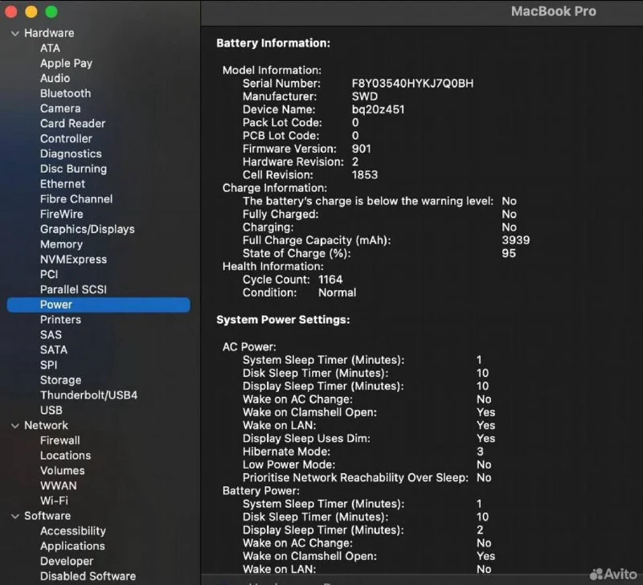643x585 pixels.
Task: Open Firewall under Network
Action: pyautogui.click(x=60, y=440)
